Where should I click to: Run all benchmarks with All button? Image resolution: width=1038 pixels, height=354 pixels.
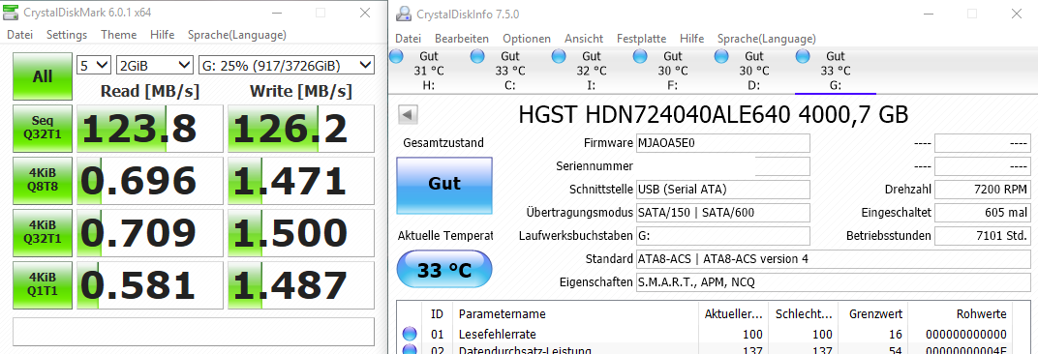coord(43,76)
